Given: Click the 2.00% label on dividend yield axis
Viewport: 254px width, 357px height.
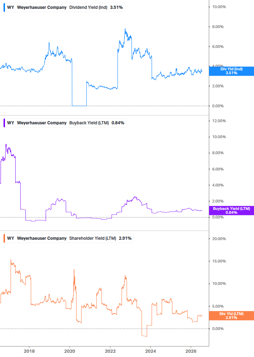Looking at the screenshot, I should [x=218, y=86].
